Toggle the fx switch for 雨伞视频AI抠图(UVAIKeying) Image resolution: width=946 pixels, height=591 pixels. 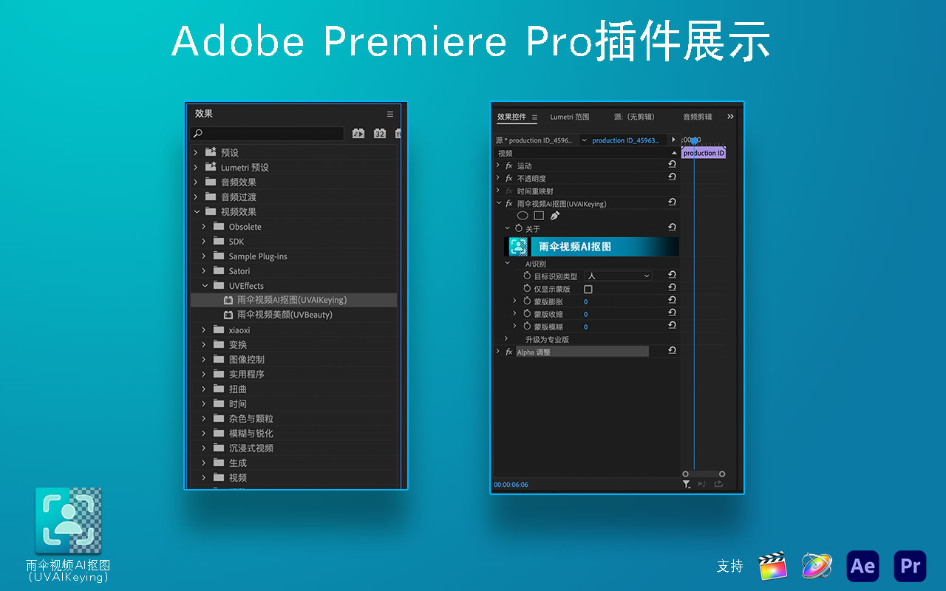(x=508, y=203)
